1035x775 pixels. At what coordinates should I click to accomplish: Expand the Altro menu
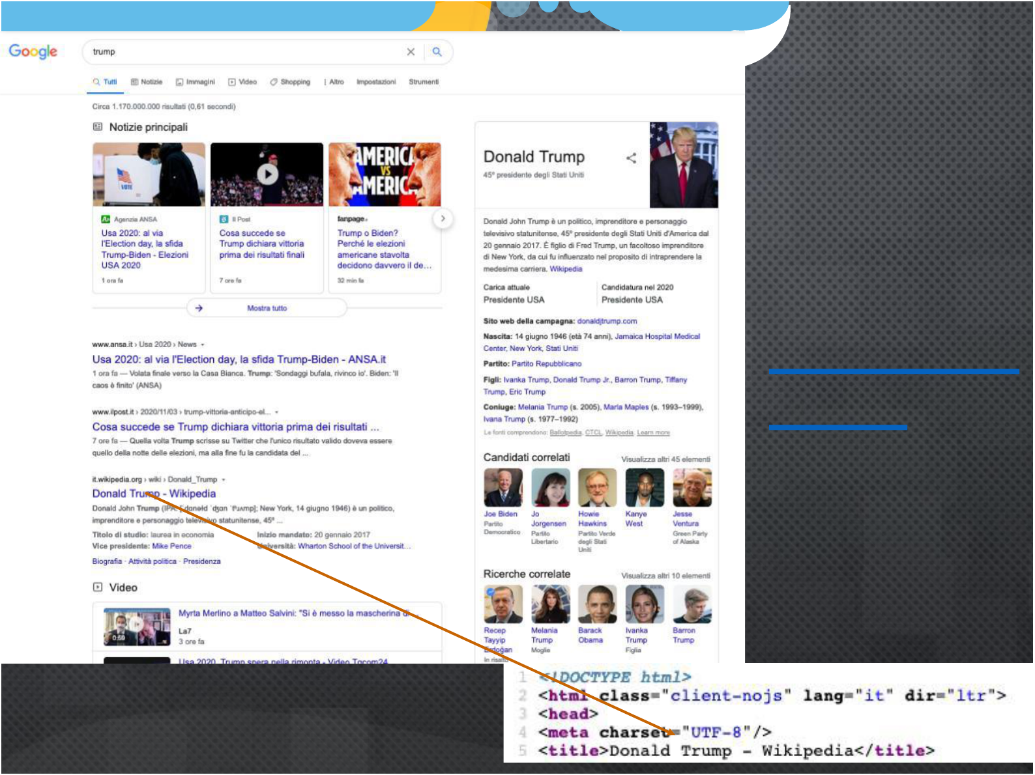[334, 82]
